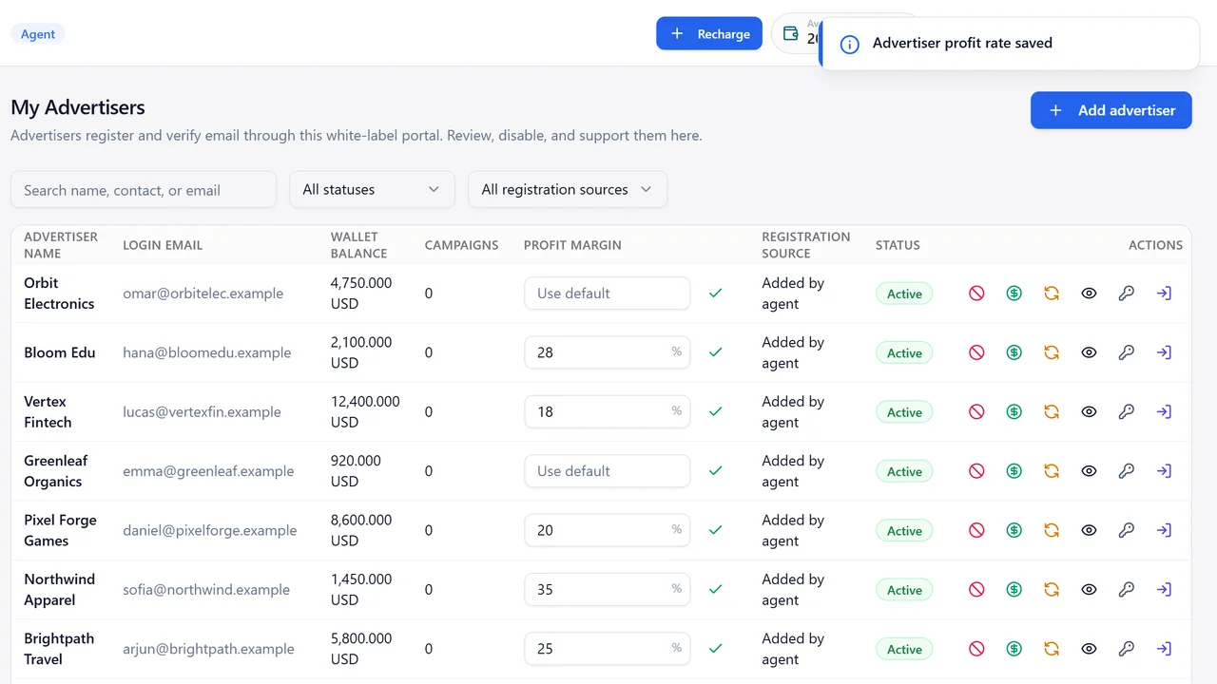
Task: Click the Greenleaf Organics profit margin field
Action: 608,471
